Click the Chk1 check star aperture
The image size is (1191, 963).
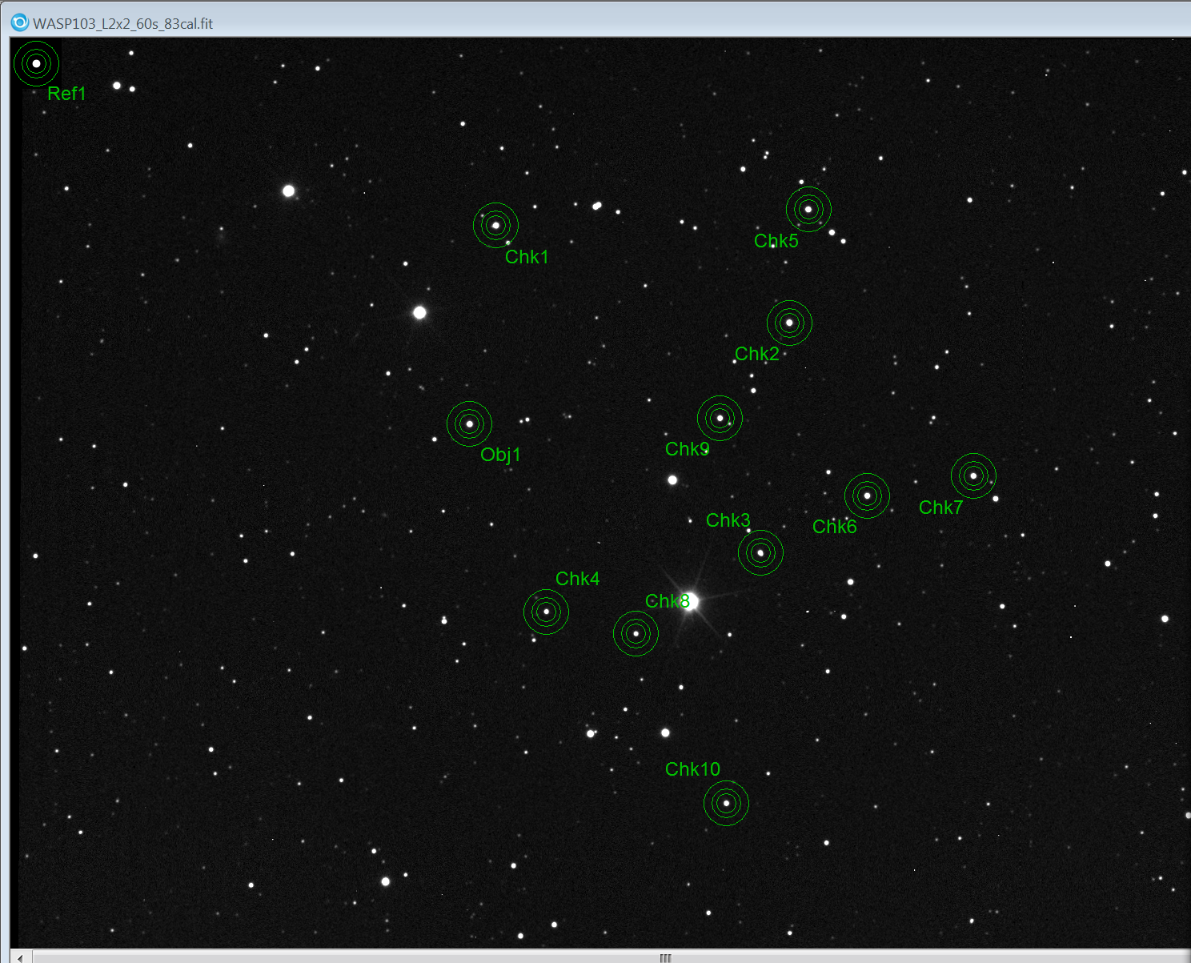(x=495, y=225)
